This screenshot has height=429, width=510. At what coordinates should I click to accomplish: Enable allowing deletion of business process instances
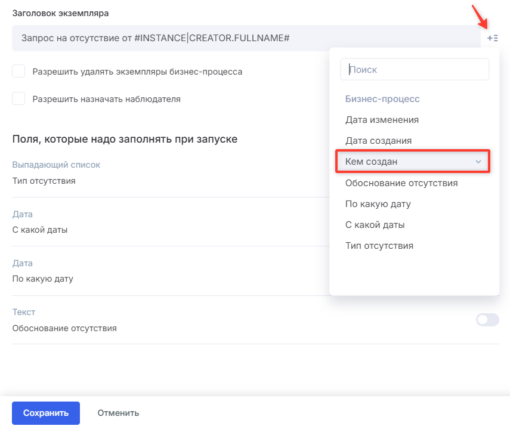click(18, 72)
